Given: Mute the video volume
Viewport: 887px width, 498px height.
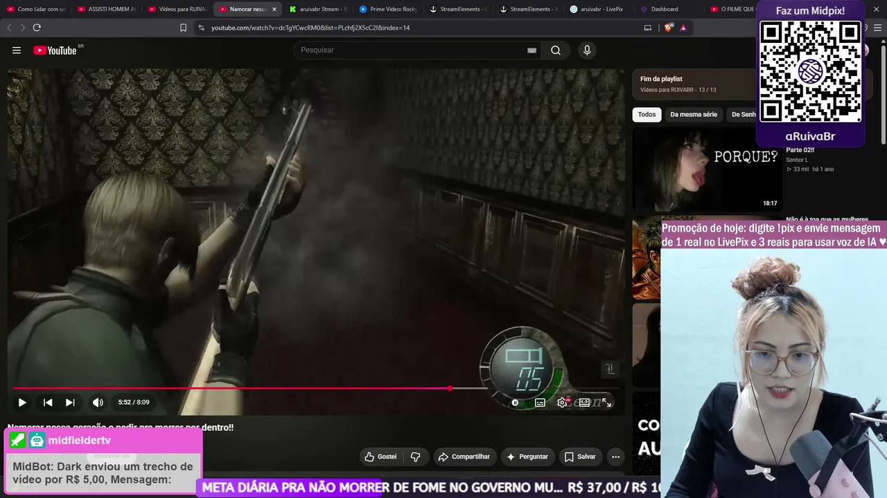Looking at the screenshot, I should click(98, 402).
